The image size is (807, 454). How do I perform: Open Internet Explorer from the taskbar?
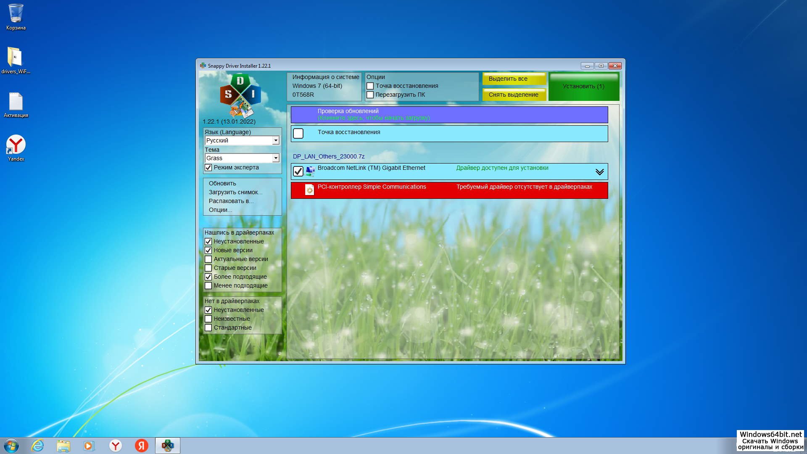click(38, 446)
